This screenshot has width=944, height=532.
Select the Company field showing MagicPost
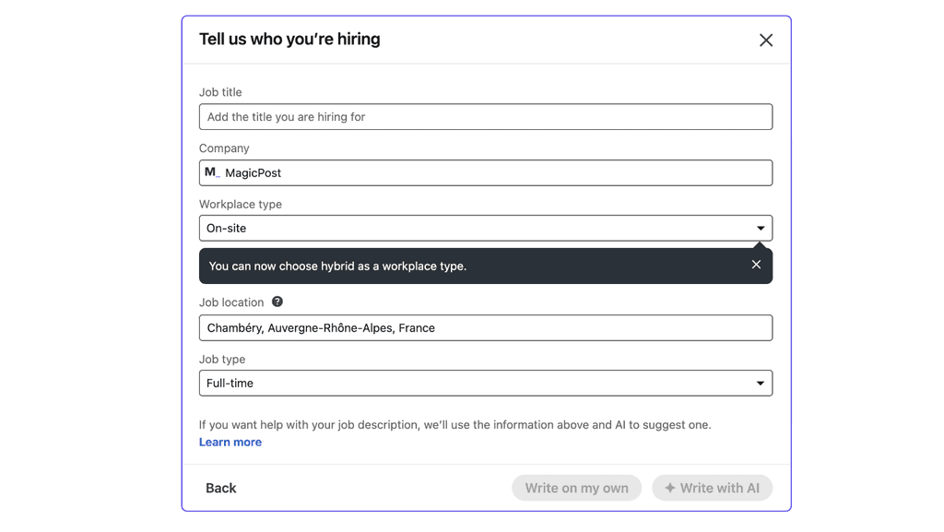click(485, 172)
